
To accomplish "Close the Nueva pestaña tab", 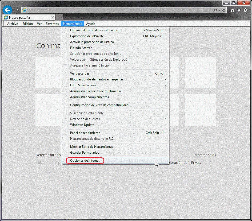I will [53, 17].
